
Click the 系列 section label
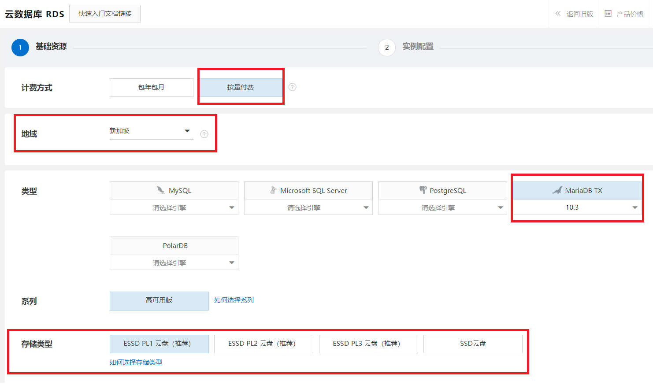29,301
